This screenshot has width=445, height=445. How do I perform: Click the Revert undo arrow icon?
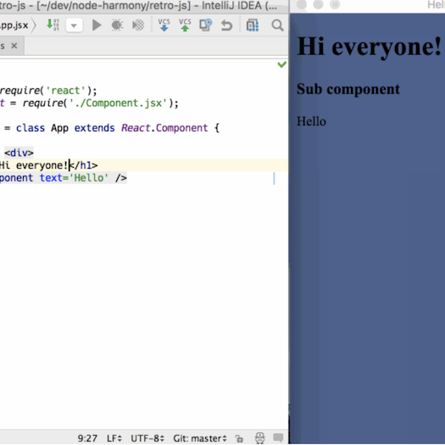227,25
